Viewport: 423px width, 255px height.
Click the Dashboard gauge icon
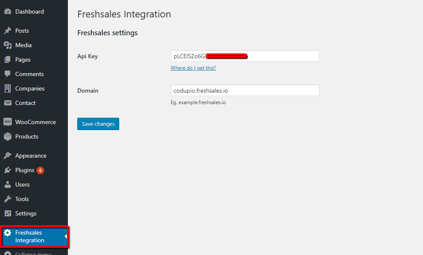pyautogui.click(x=8, y=11)
